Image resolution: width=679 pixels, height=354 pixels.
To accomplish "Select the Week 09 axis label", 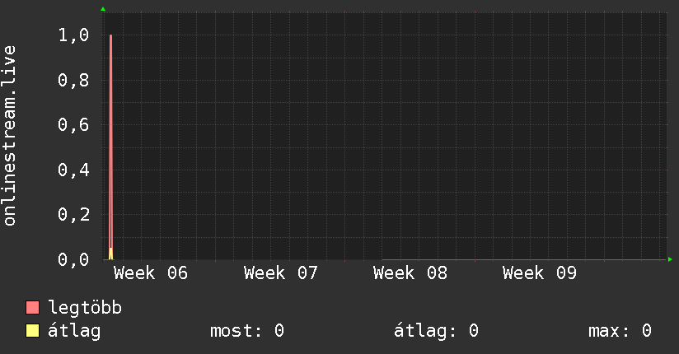I will point(540,273).
